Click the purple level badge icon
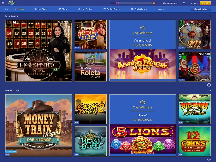Screen dimensions: 216x162 click(x=117, y=3)
